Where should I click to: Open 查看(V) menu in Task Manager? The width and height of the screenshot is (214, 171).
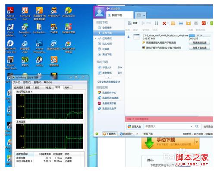coord(38,82)
